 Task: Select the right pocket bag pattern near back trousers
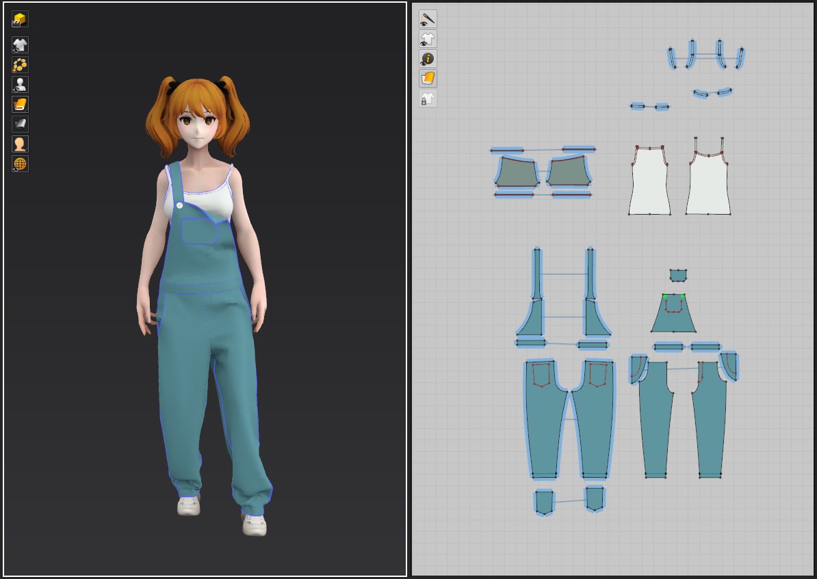pos(729,366)
